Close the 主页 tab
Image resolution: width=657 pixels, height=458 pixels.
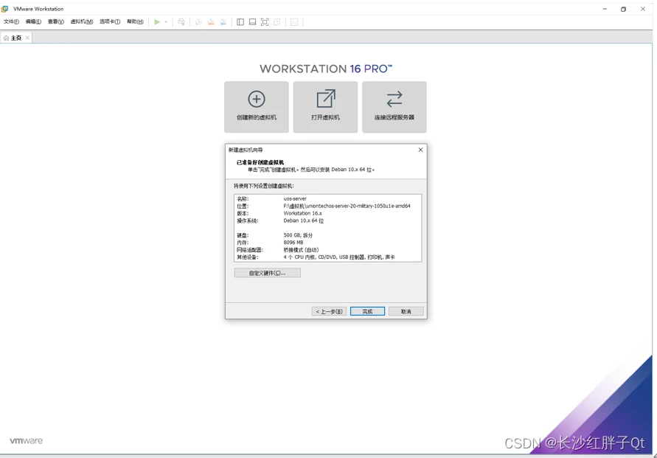click(27, 38)
